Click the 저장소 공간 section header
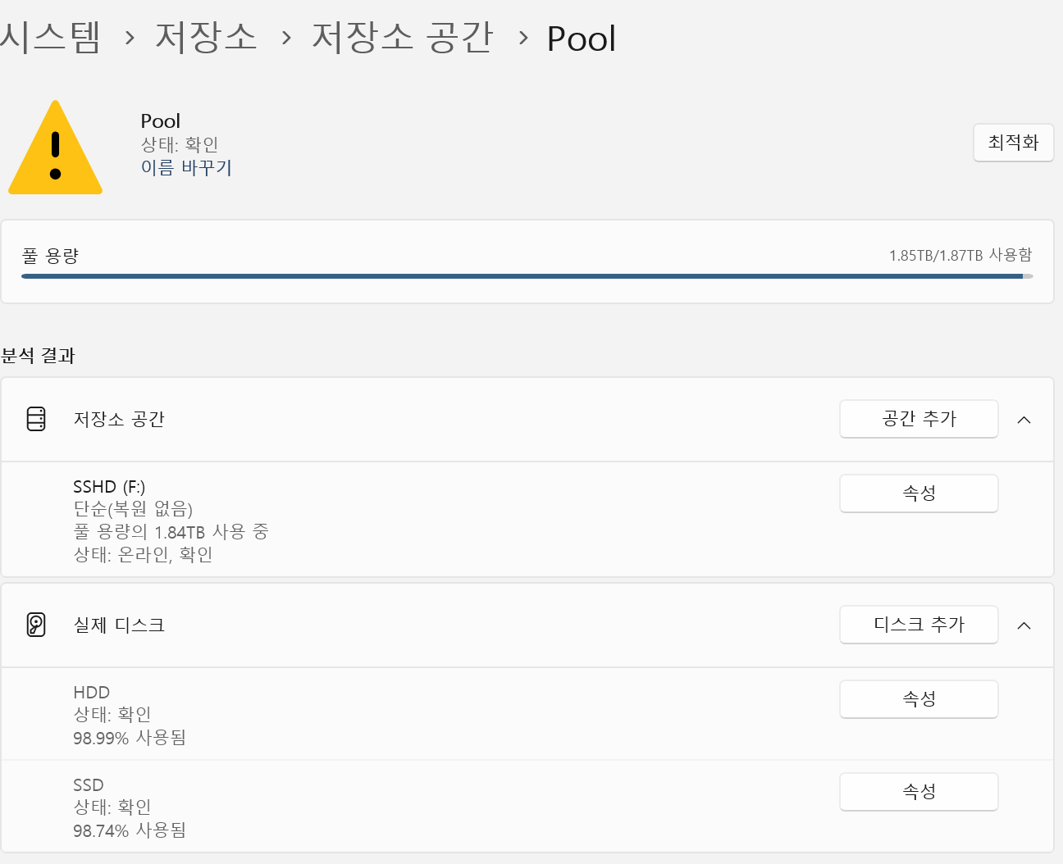The height and width of the screenshot is (864, 1063). click(x=527, y=420)
